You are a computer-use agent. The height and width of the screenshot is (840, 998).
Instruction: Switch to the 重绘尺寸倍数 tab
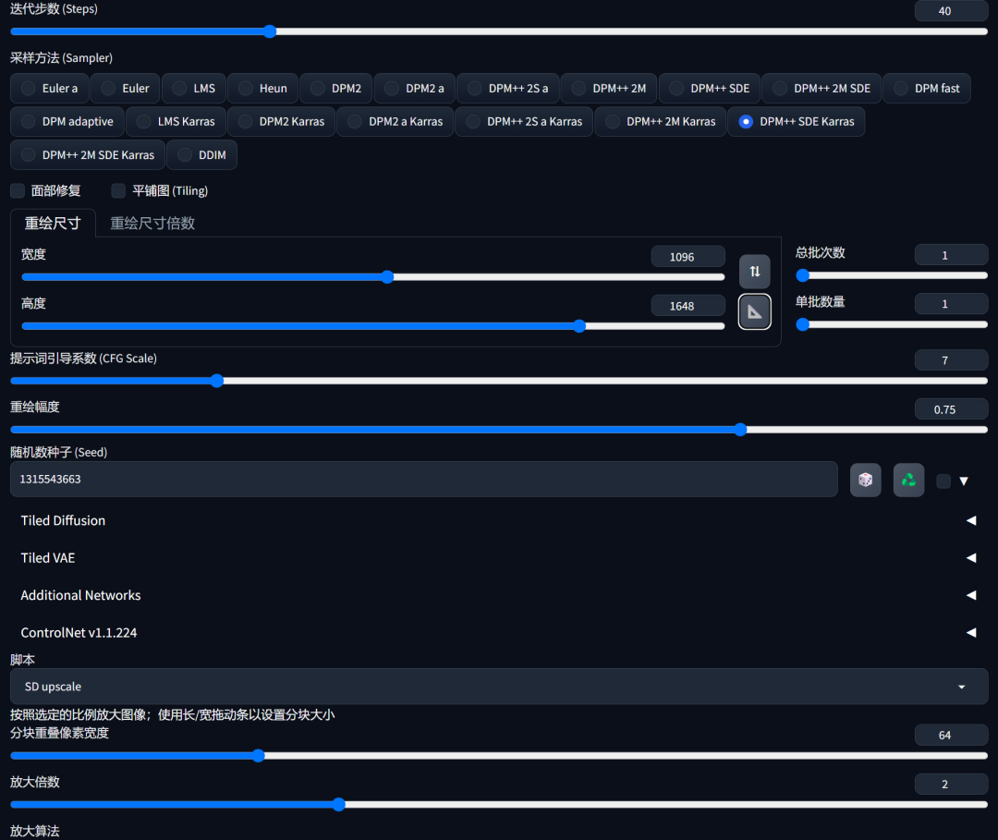(x=152, y=223)
